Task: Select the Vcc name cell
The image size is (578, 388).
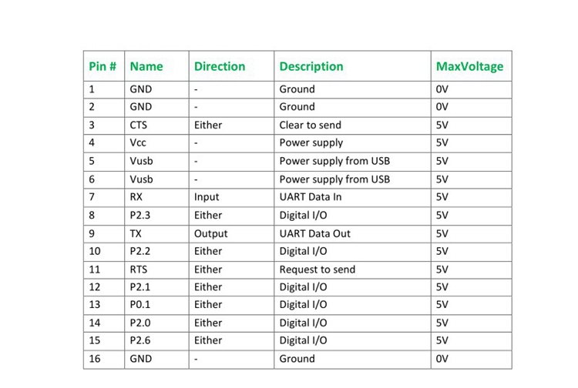Action: (x=139, y=142)
